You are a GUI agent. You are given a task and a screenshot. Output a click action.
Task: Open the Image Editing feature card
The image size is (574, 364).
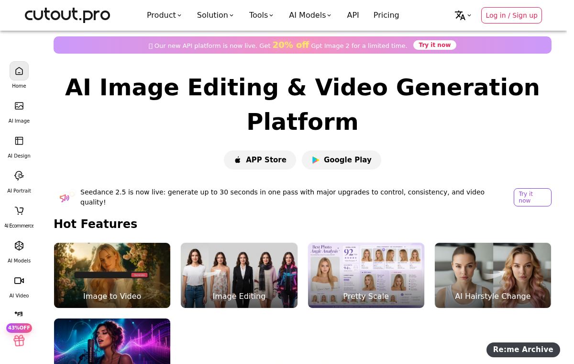239,275
